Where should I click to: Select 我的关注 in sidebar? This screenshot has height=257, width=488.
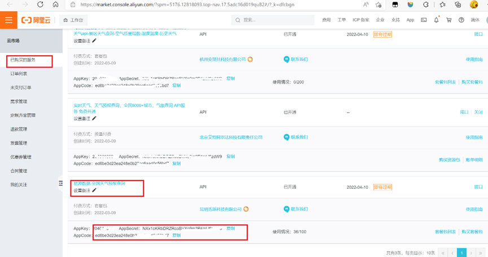click(x=19, y=185)
